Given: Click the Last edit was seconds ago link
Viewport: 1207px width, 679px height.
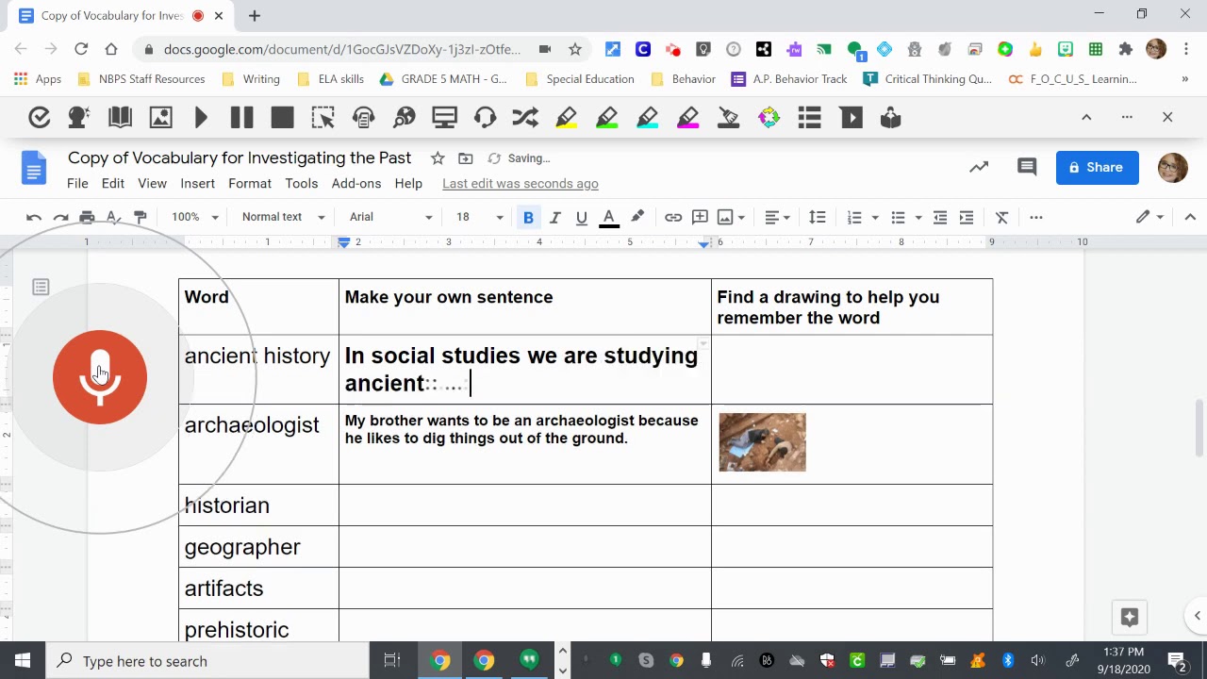Looking at the screenshot, I should click(521, 183).
